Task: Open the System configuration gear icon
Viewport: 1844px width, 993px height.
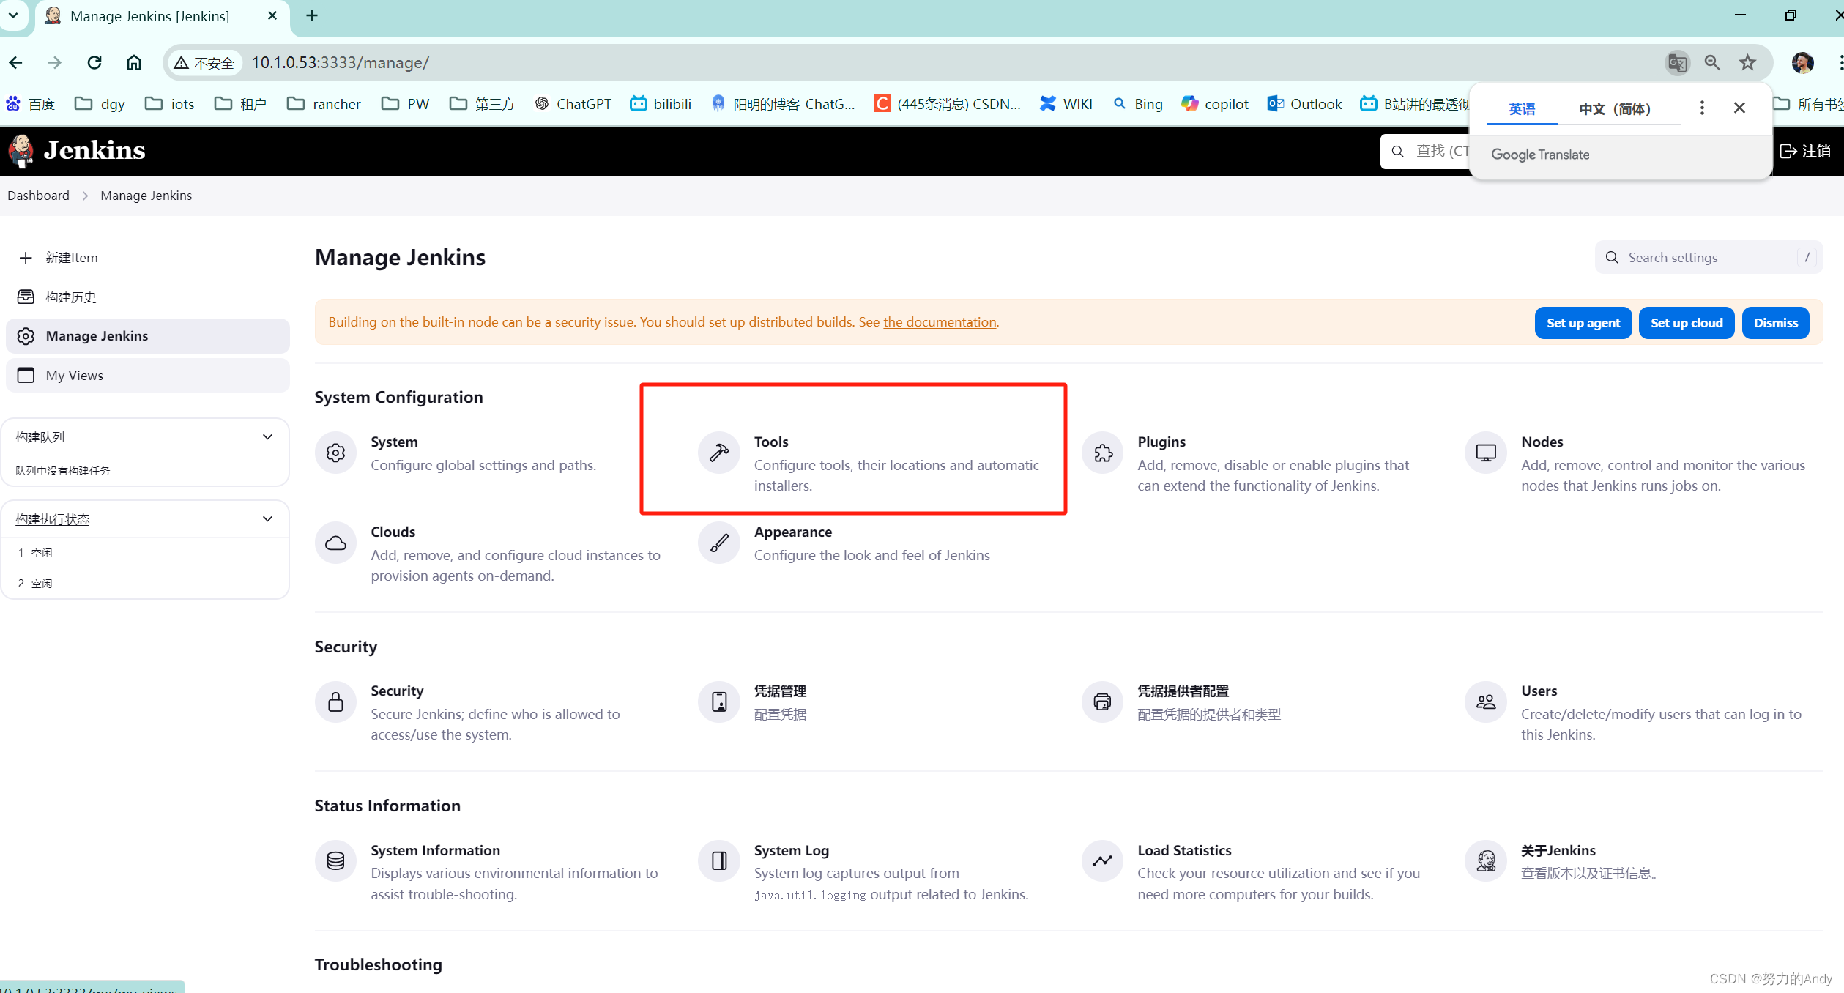Action: tap(335, 453)
